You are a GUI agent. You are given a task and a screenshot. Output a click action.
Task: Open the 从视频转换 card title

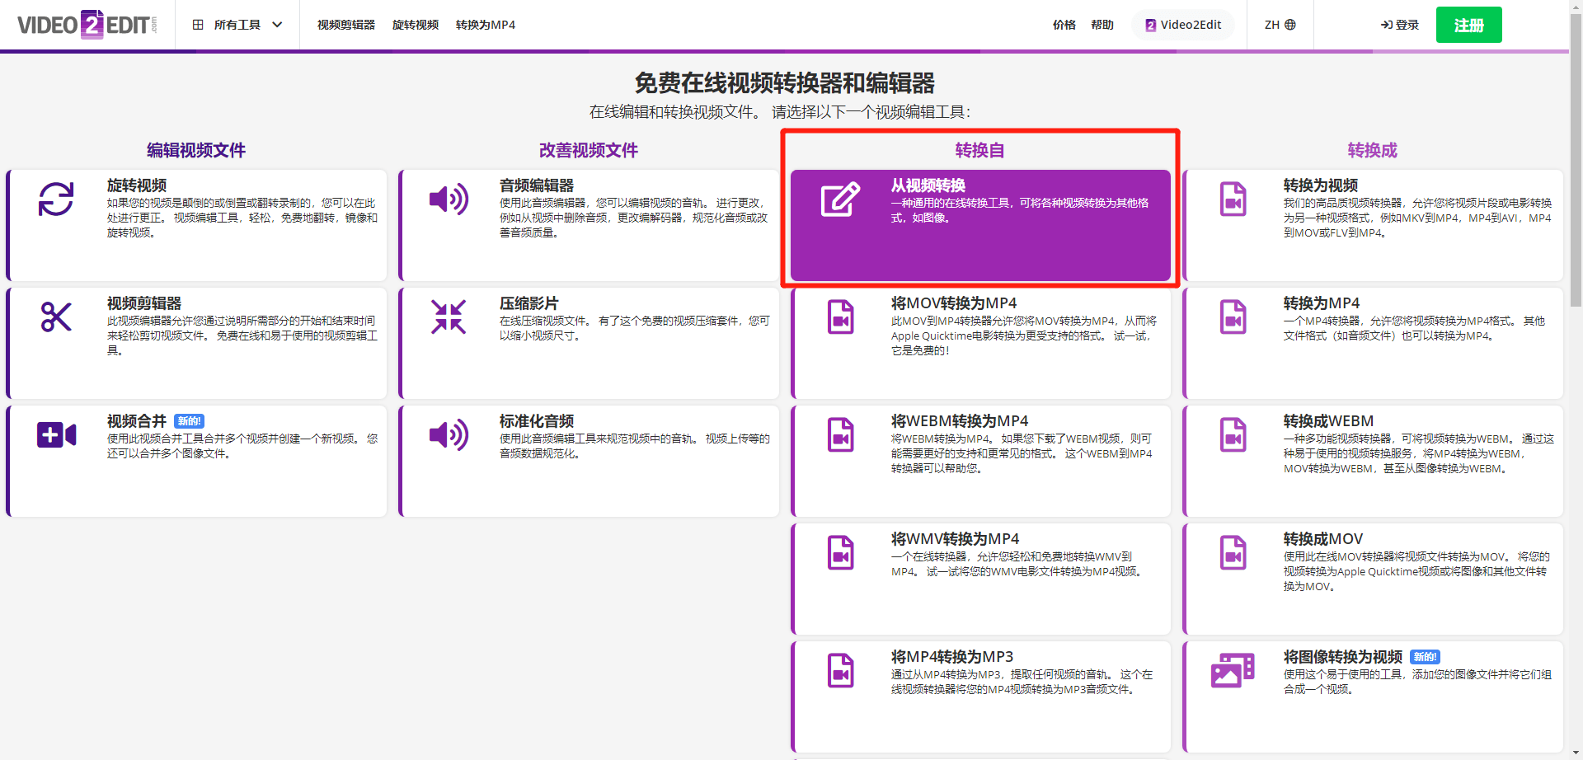(928, 185)
